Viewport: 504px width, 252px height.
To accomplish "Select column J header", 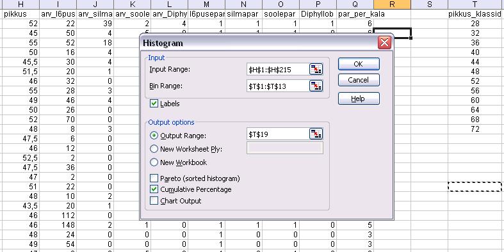I will coord(95,4).
